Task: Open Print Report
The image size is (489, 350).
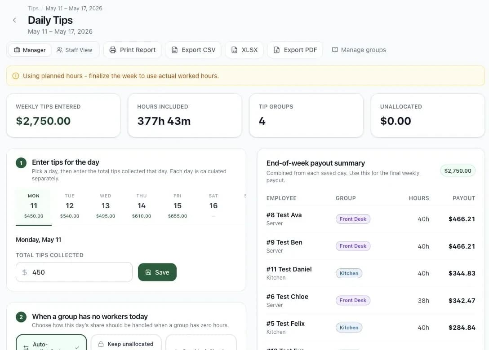Action: (x=133, y=50)
